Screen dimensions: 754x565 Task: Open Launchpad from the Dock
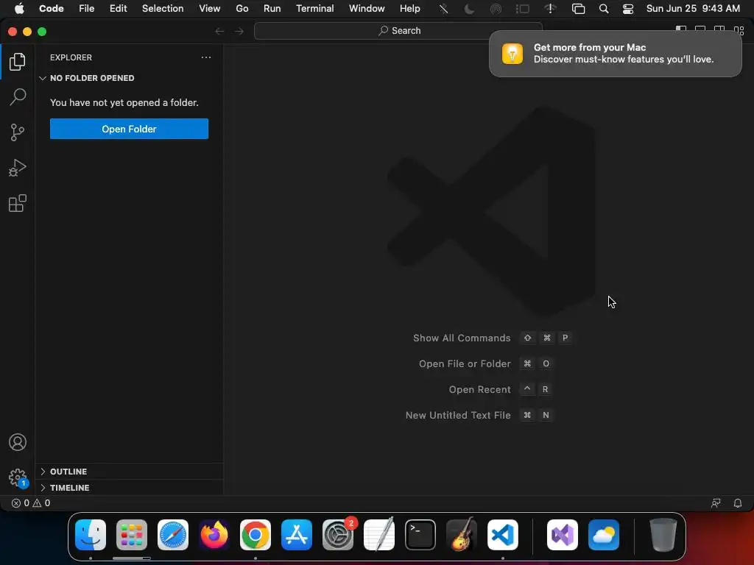point(132,535)
